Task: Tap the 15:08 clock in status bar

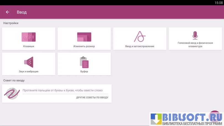Action: pyautogui.click(x=218, y=2)
